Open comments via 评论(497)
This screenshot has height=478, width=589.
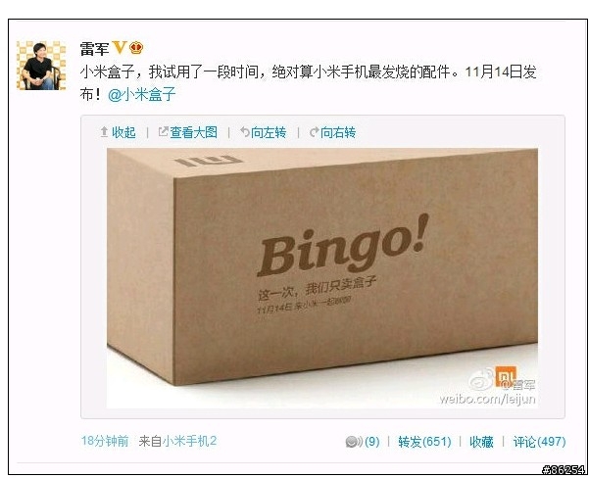(539, 442)
